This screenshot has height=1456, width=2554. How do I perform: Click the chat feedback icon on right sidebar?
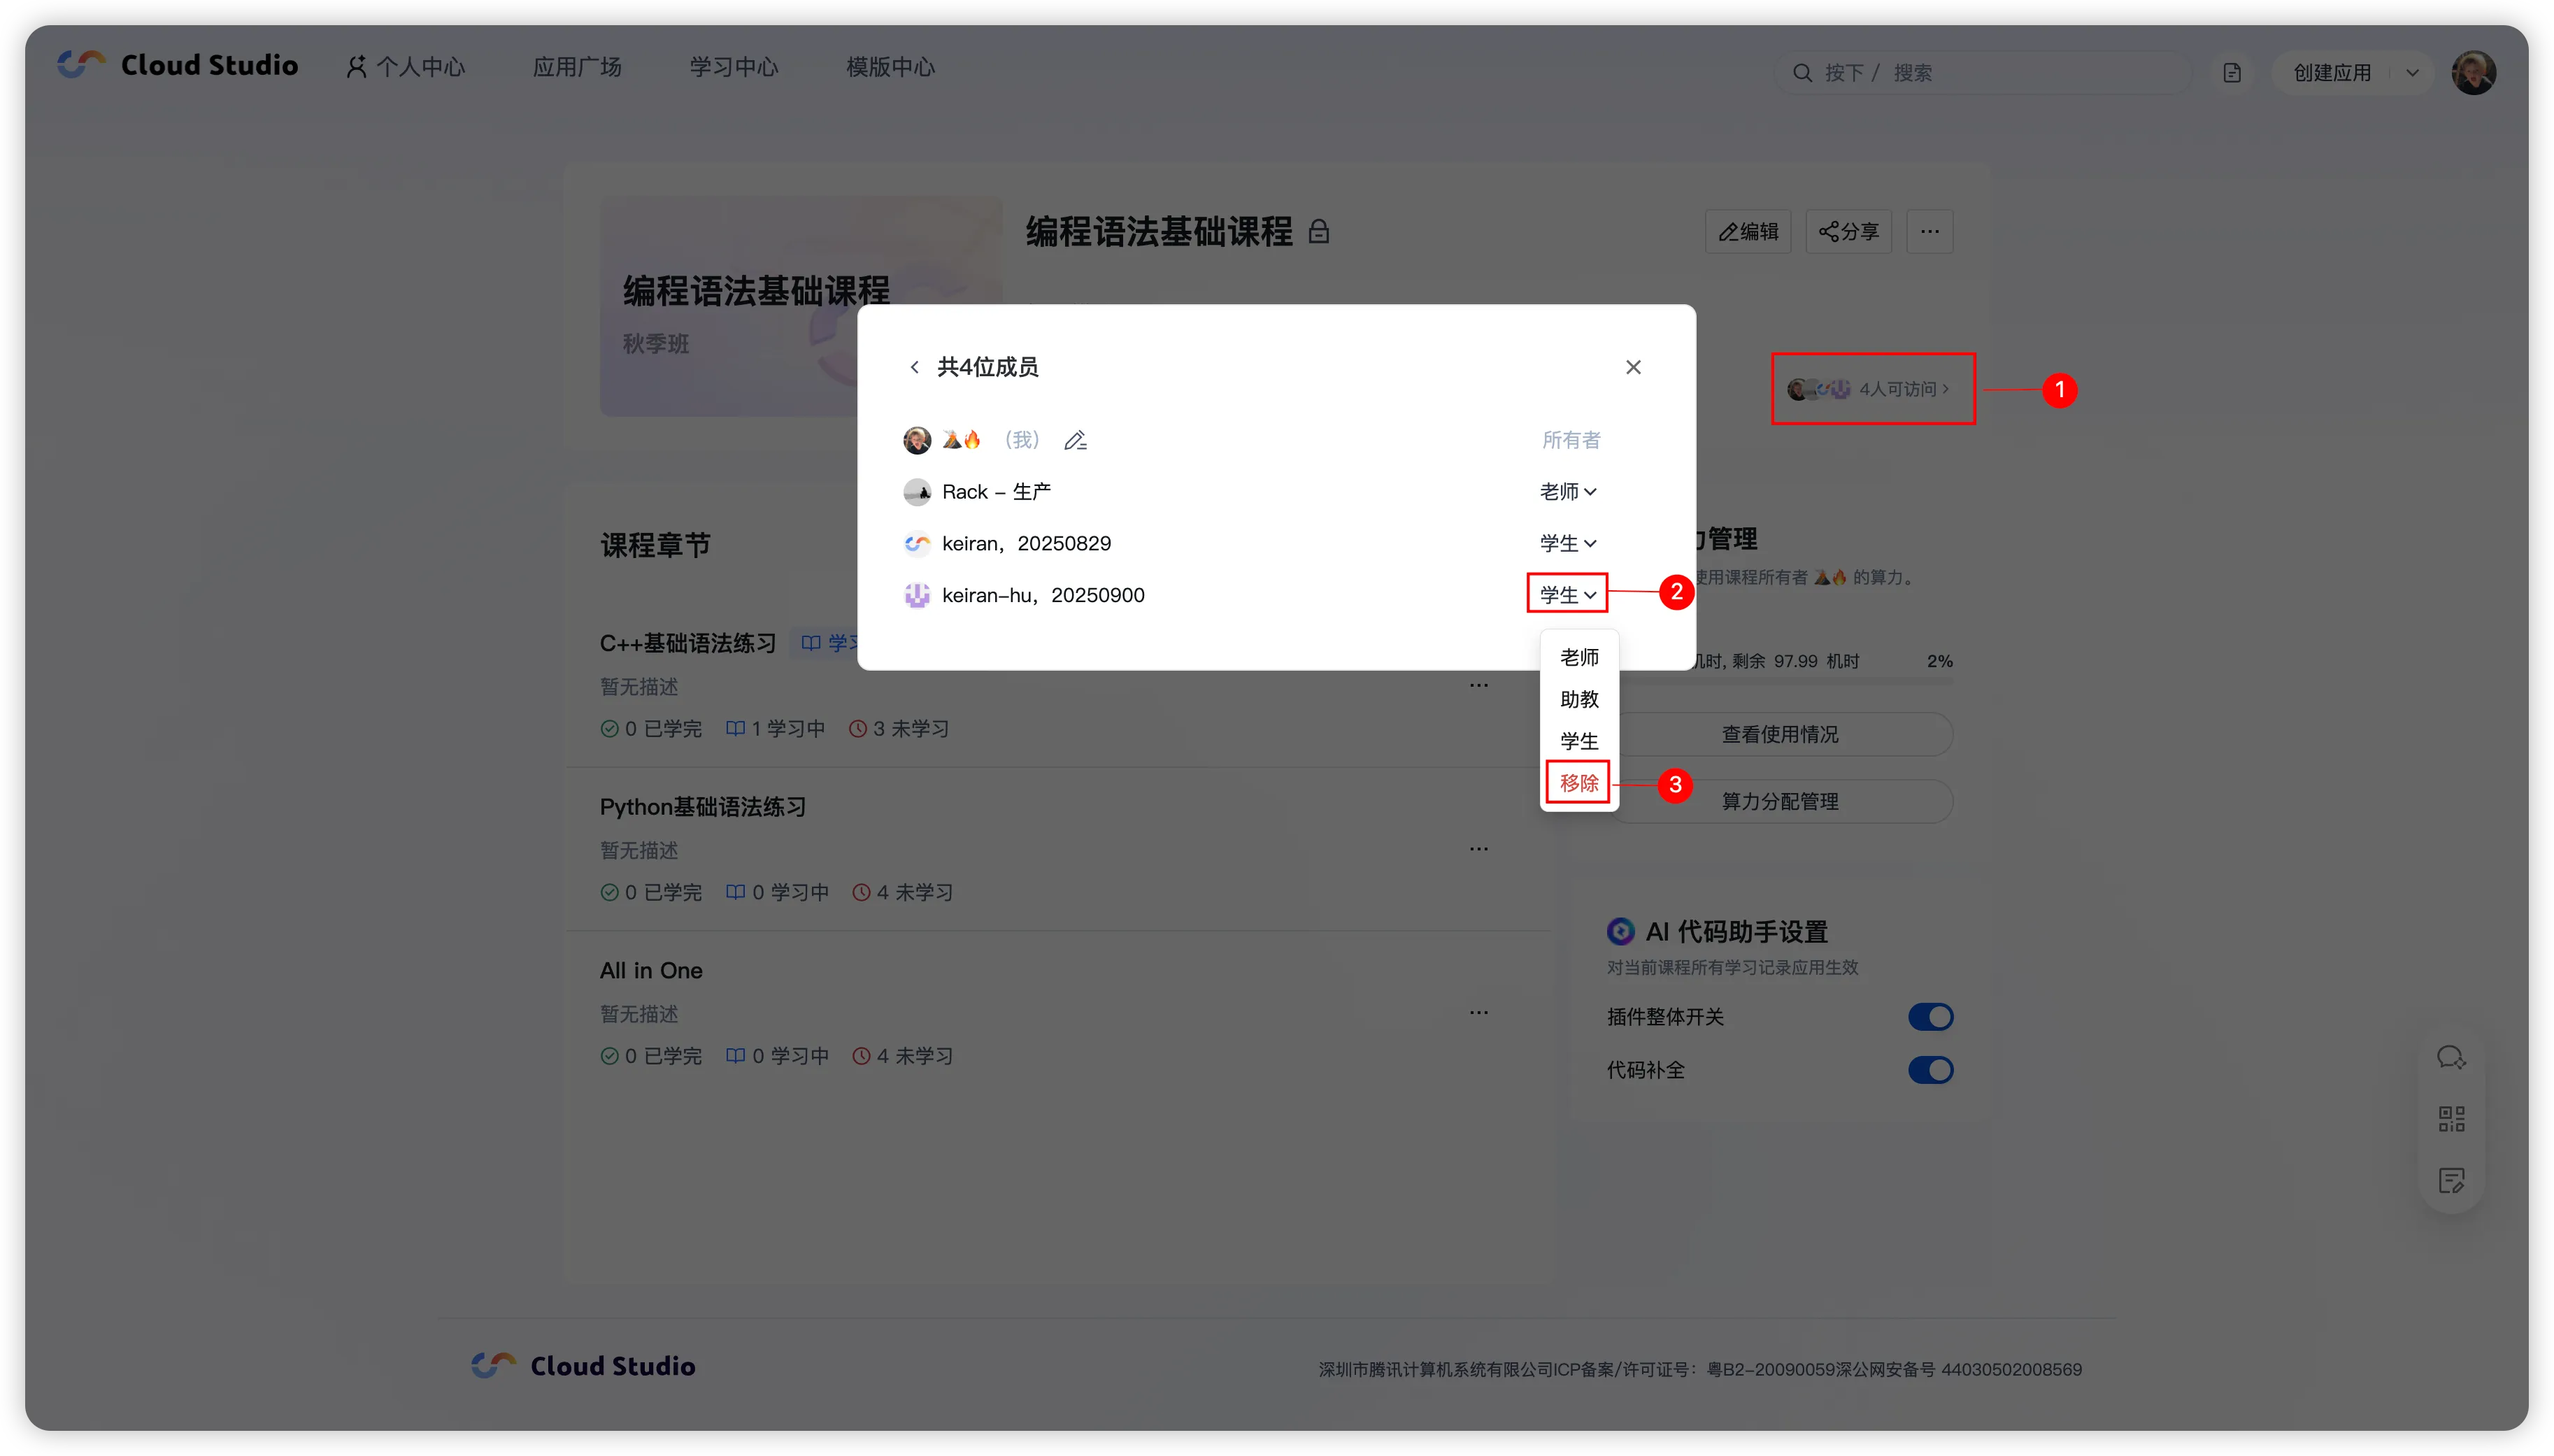click(2451, 1057)
